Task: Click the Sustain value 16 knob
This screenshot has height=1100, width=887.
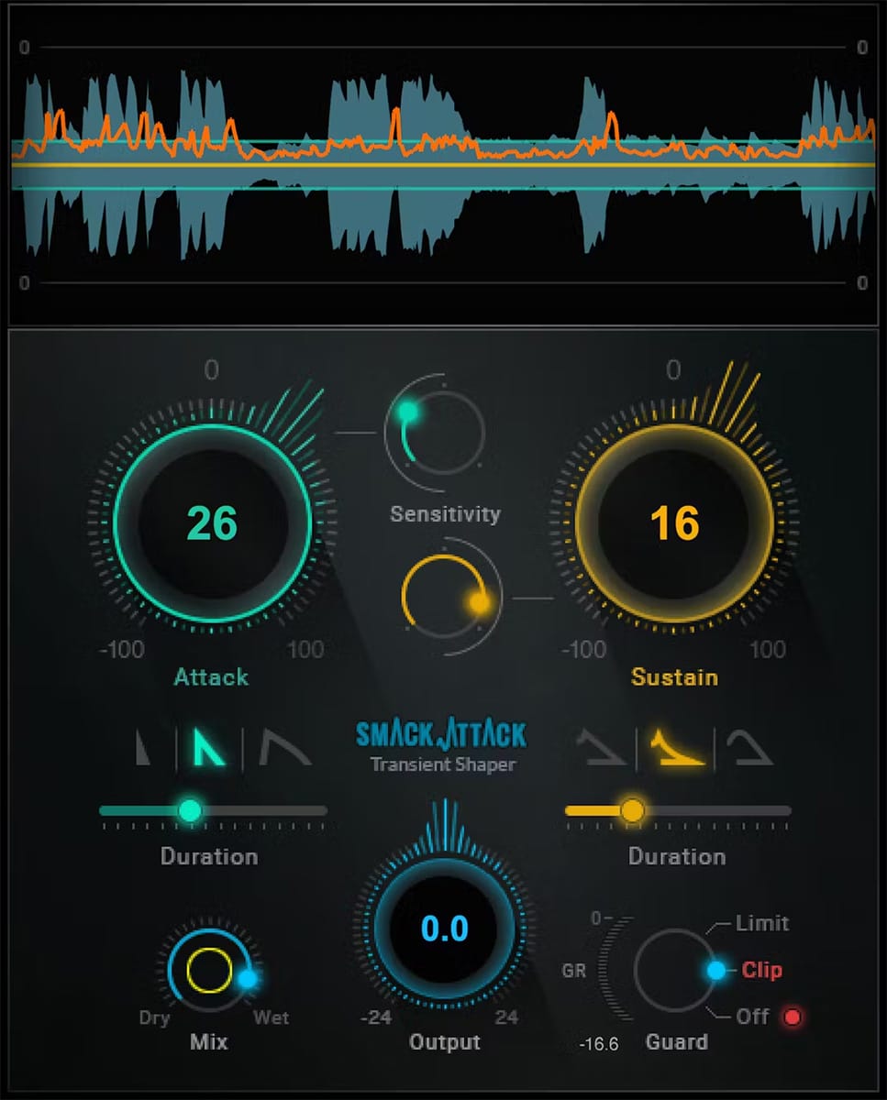Action: pos(675,523)
